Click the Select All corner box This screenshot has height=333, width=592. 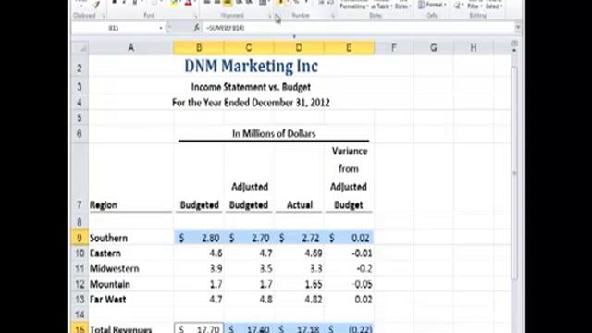click(x=80, y=48)
